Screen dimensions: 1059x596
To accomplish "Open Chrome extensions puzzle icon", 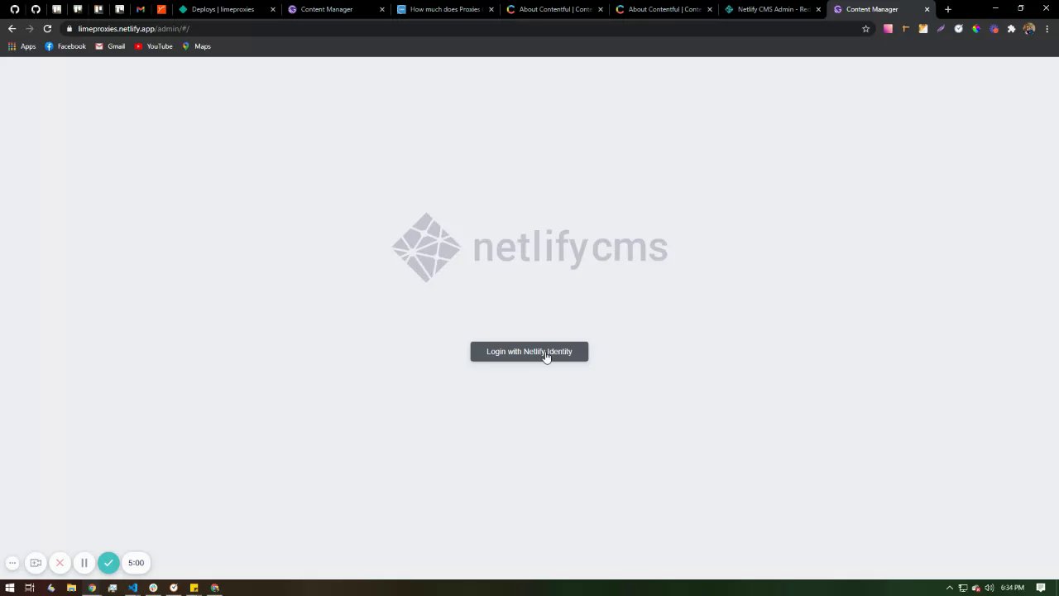I will tap(1011, 29).
